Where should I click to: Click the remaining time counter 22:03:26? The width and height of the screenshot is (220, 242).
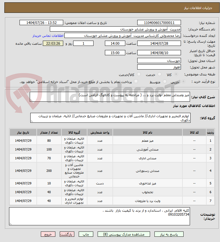pyautogui.click(x=53, y=43)
